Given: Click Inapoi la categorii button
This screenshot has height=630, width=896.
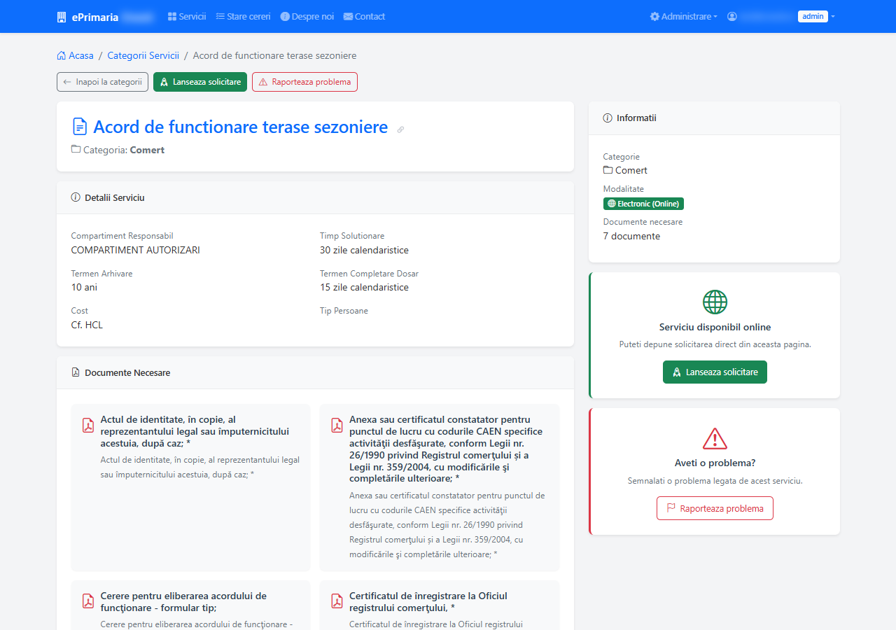Looking at the screenshot, I should (x=102, y=82).
